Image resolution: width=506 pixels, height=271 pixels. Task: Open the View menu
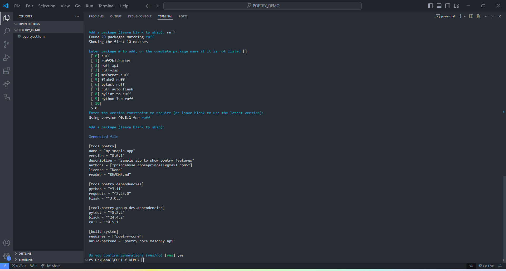[65, 6]
